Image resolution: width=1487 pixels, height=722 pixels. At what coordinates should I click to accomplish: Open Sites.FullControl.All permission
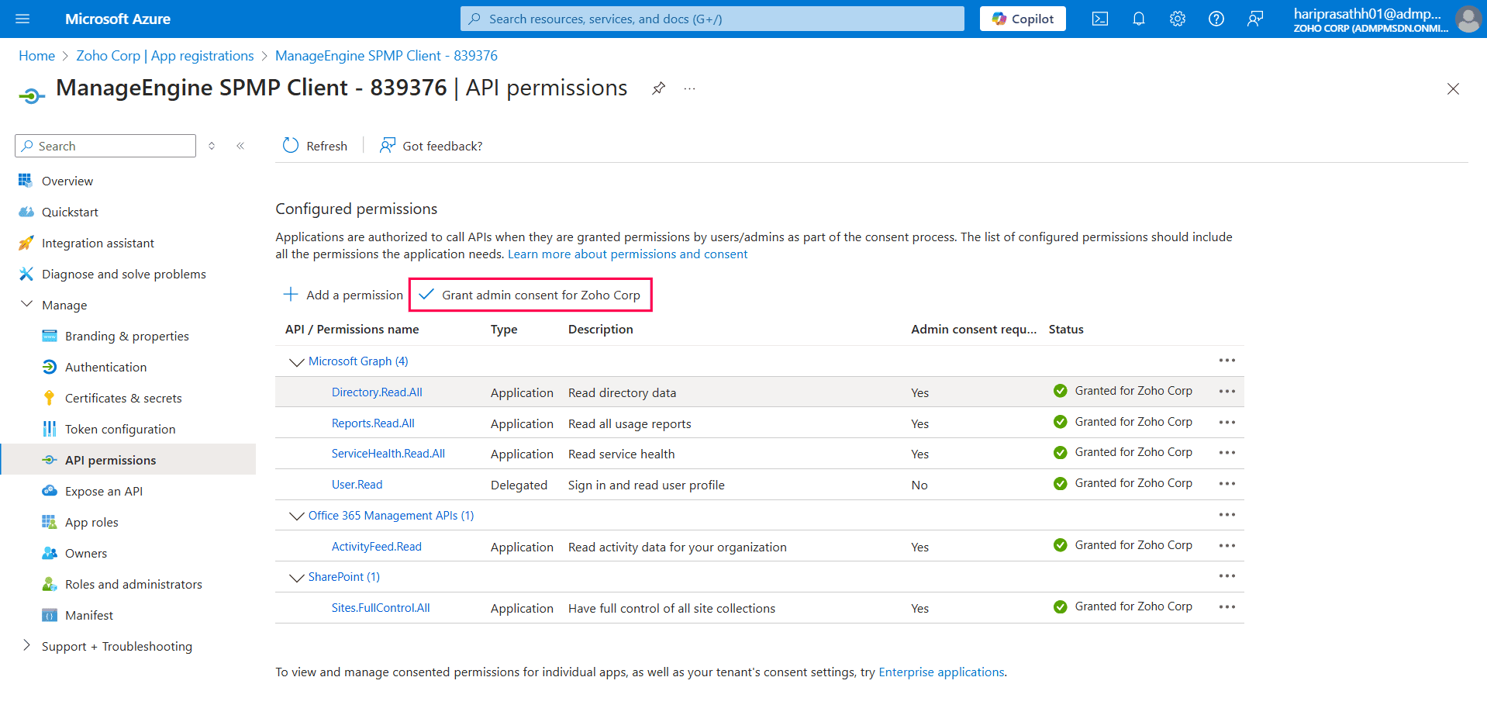[381, 608]
